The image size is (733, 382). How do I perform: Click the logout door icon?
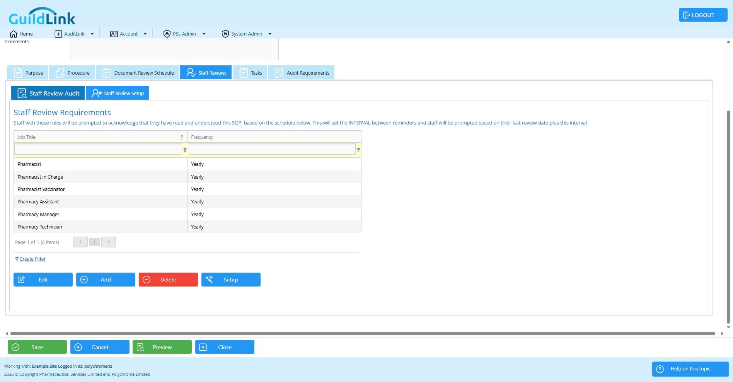[686, 15]
